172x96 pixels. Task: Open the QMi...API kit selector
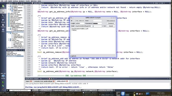coord(3,76)
